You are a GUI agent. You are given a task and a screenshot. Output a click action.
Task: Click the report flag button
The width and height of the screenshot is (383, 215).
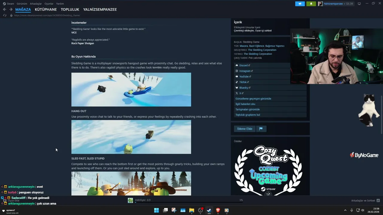point(261,129)
